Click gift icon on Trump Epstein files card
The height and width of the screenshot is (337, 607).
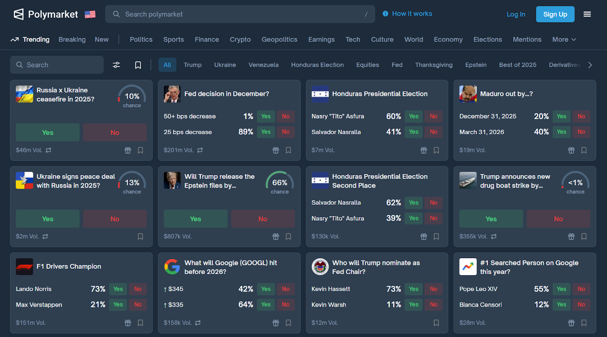coord(276,237)
